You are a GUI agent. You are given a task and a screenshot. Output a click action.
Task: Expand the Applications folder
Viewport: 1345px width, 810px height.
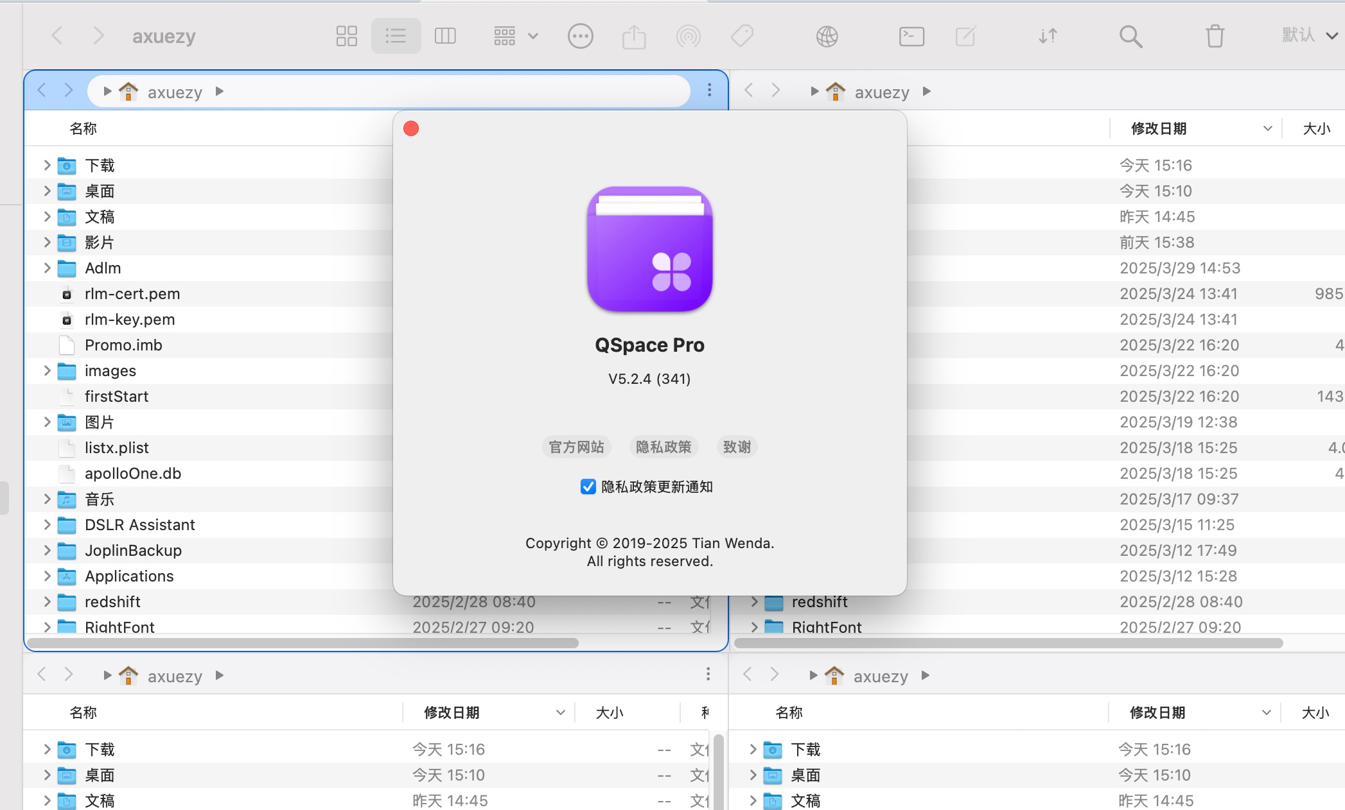pos(47,576)
